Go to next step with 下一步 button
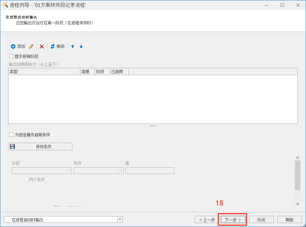This screenshot has height=227, width=306. pyautogui.click(x=233, y=219)
